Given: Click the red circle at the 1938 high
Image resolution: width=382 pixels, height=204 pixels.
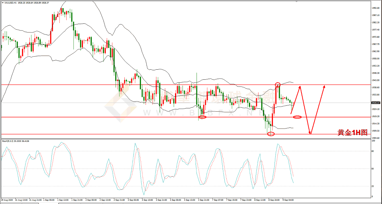Looking at the screenshot, I should (278, 85).
